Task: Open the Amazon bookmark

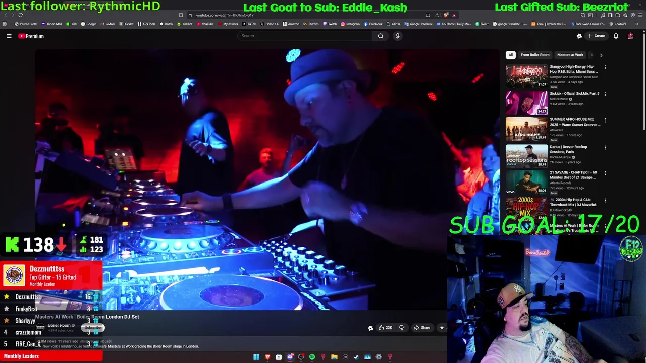Action: 290,24
